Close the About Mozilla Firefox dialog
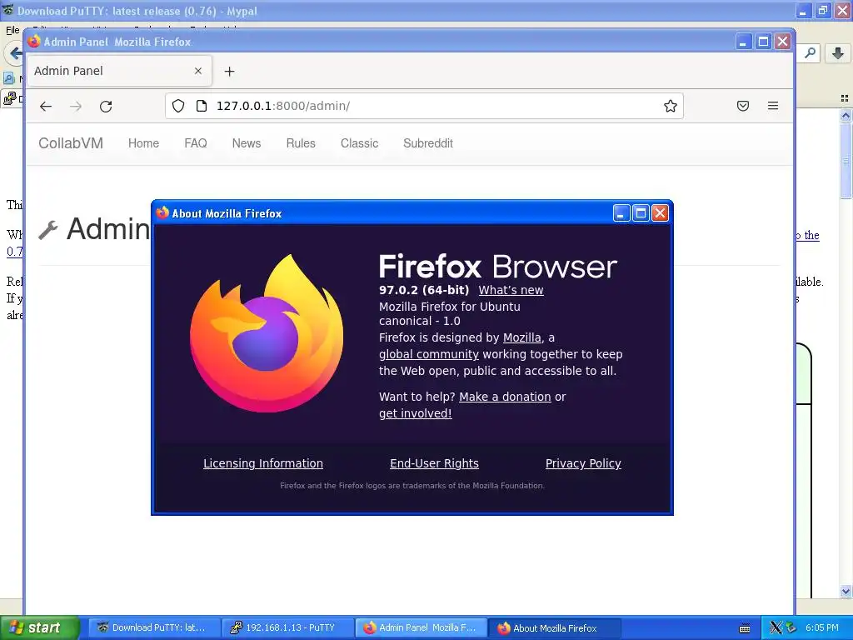Viewport: 853px width, 640px height. click(x=660, y=212)
